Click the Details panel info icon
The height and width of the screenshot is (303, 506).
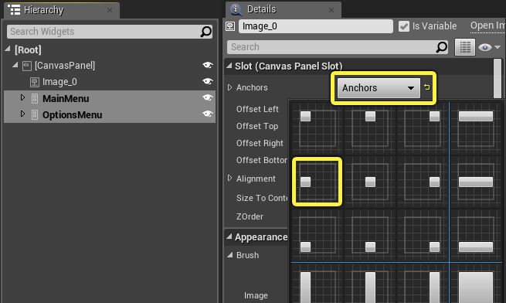pyautogui.click(x=236, y=9)
